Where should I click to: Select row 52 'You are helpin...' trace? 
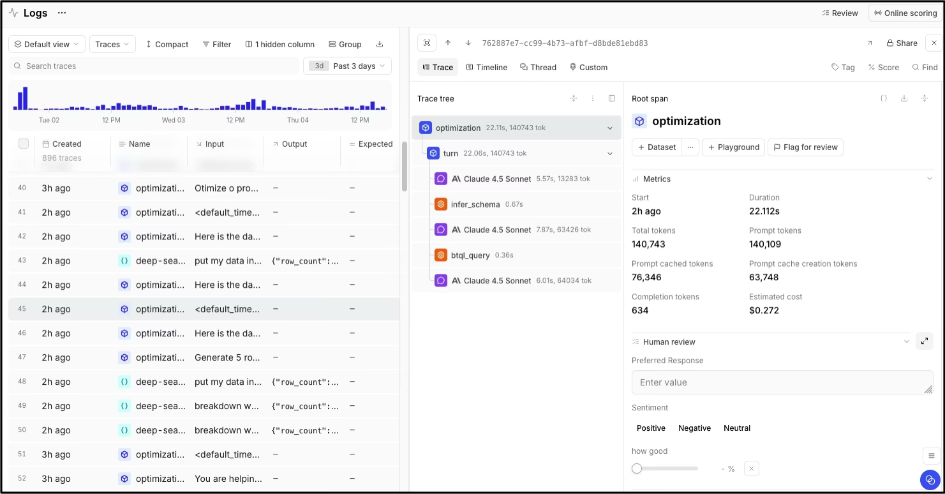204,479
